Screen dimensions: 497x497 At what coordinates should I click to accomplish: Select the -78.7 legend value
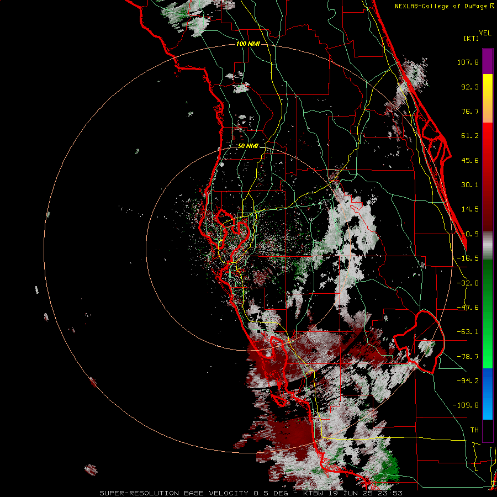pyautogui.click(x=468, y=357)
